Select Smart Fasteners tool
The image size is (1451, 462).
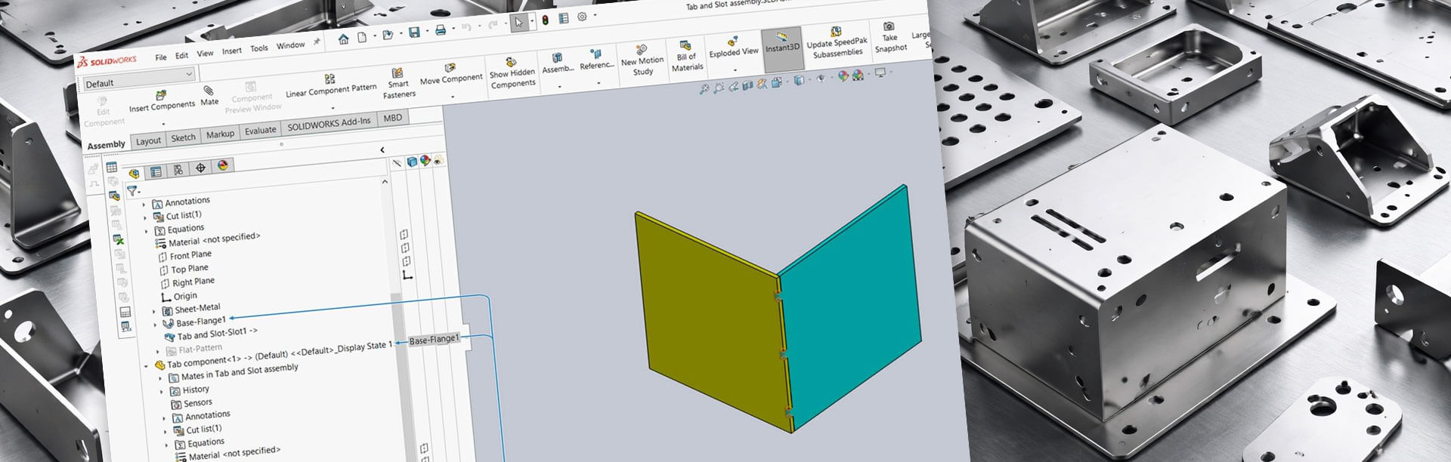click(397, 74)
